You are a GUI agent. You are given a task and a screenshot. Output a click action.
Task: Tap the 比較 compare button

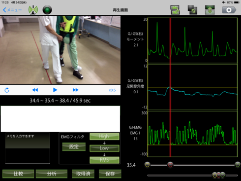point(18,174)
